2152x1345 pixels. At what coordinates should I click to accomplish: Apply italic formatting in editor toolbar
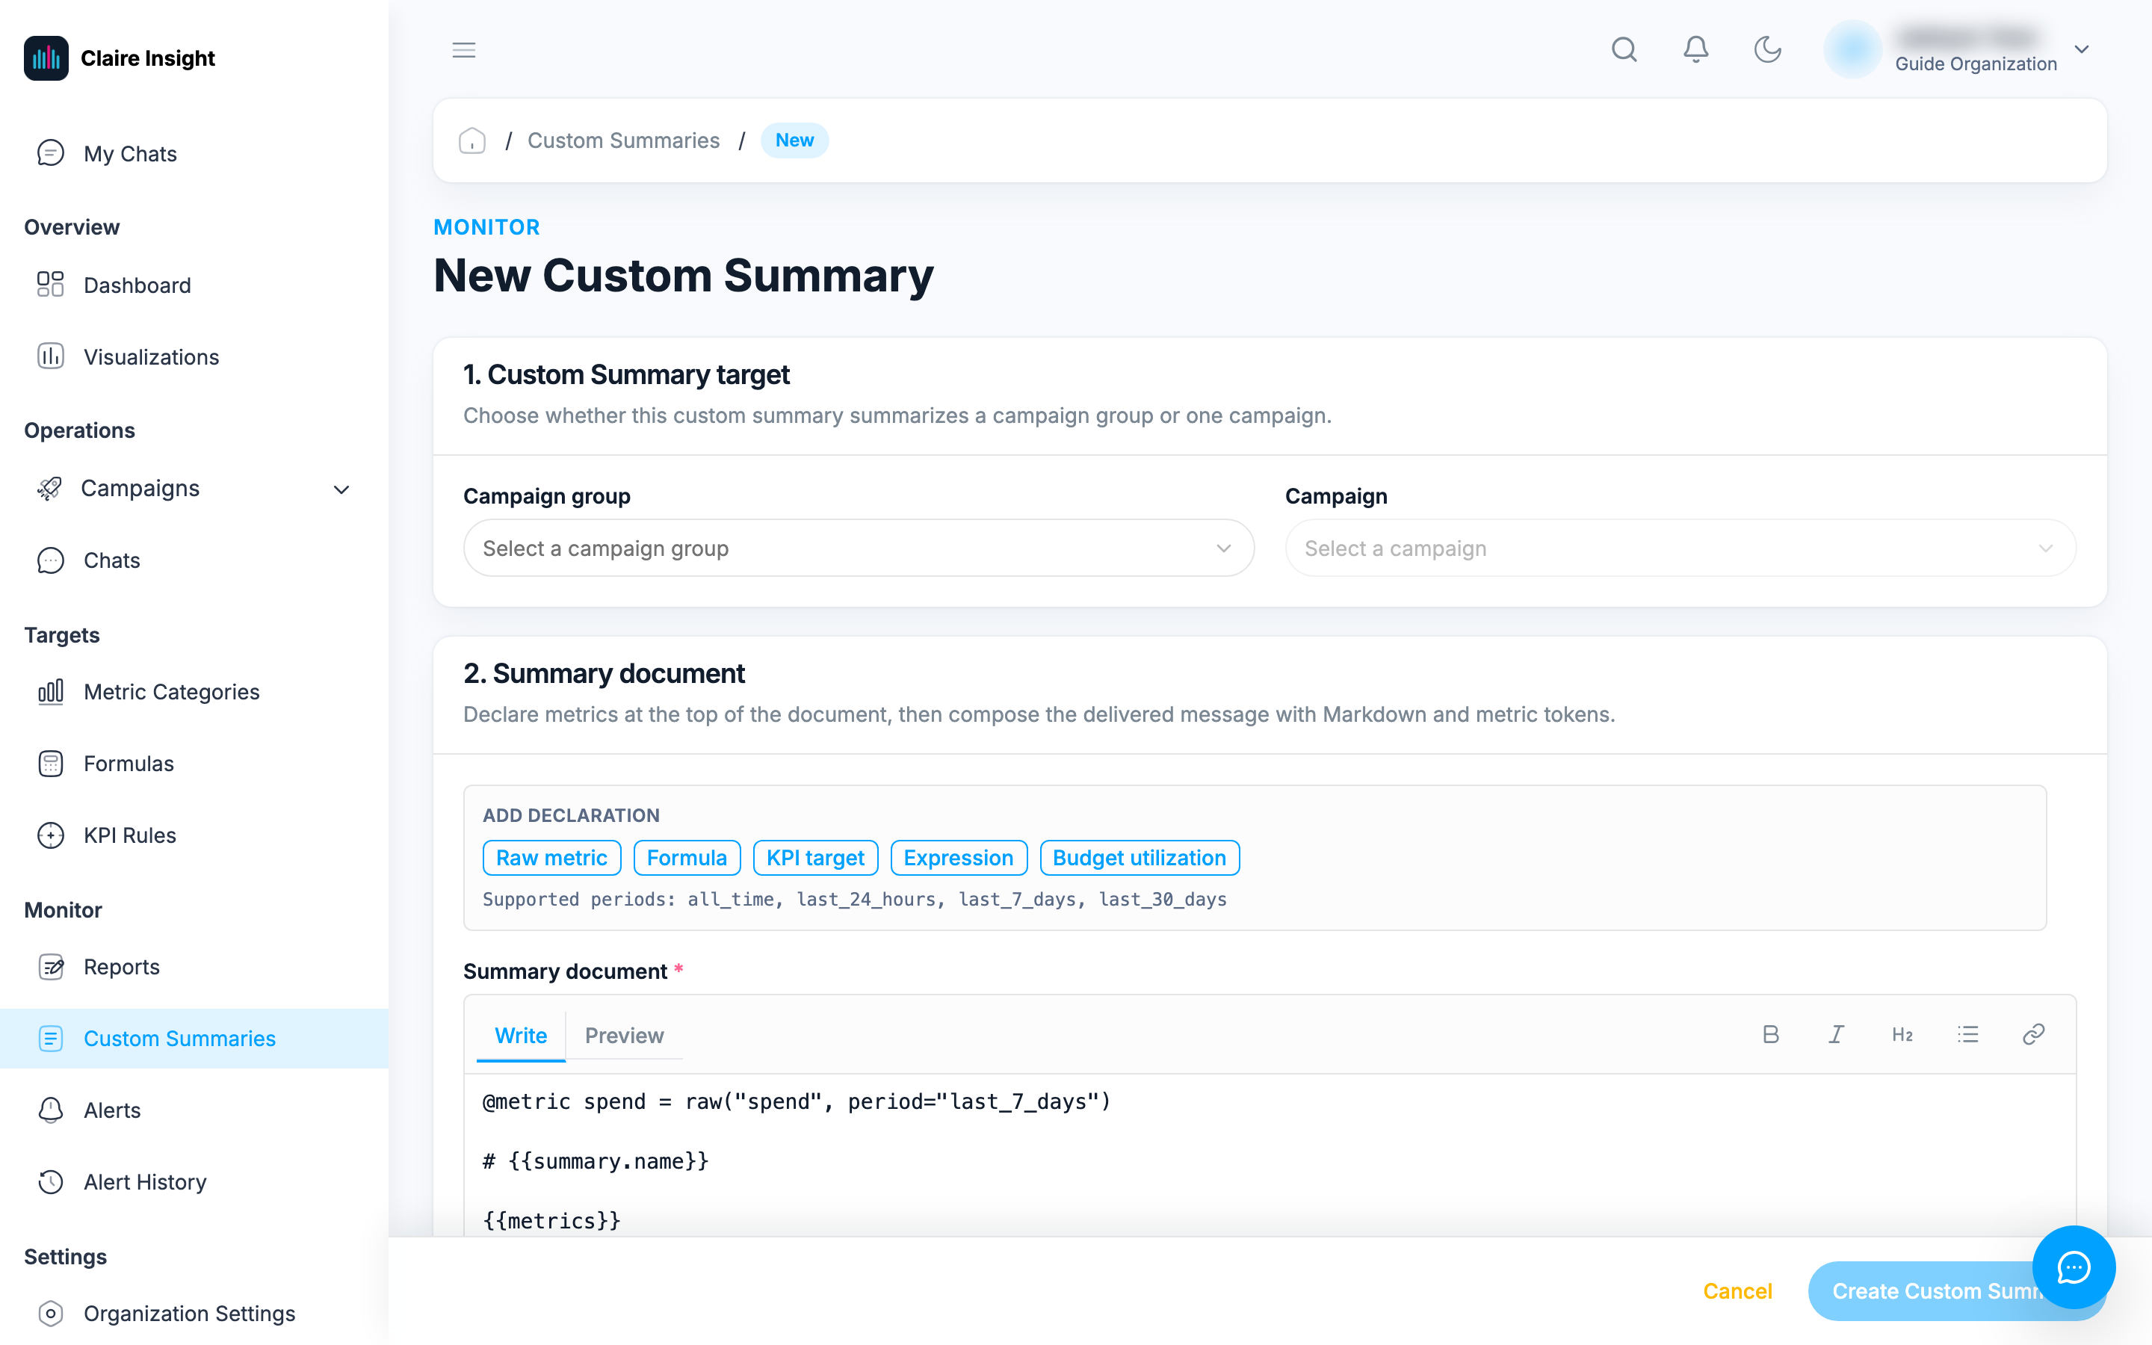coord(1837,1035)
